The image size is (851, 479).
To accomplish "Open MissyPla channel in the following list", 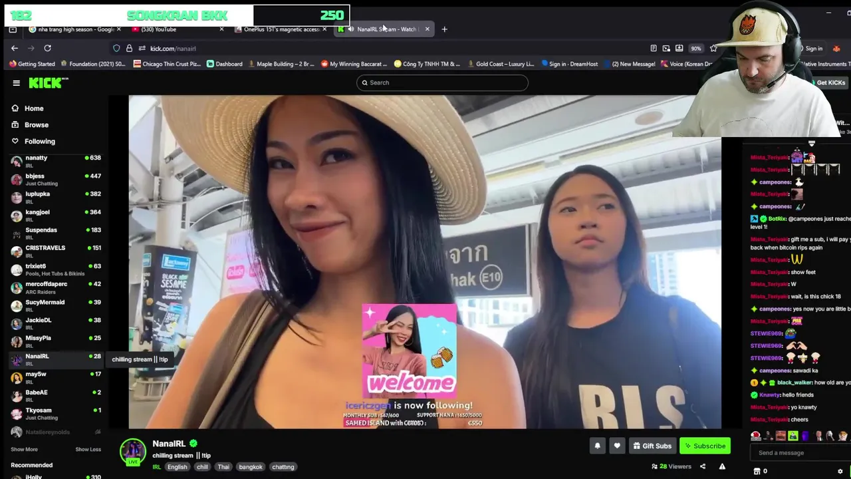I will [56, 341].
